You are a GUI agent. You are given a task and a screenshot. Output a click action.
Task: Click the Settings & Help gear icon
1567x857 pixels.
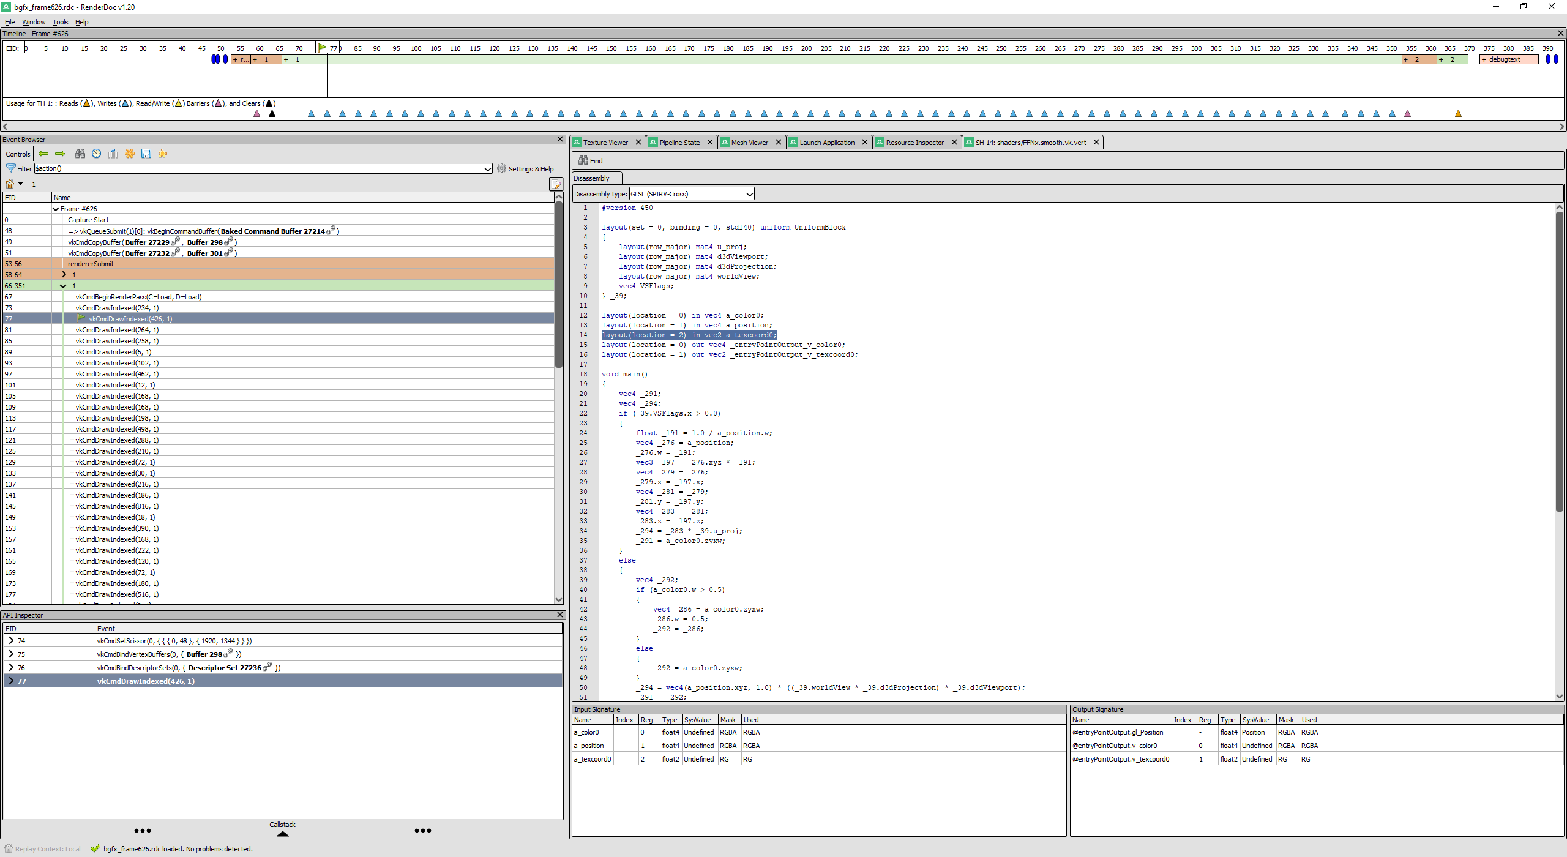(502, 168)
